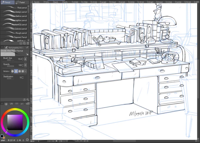Image resolution: width=200 pixels, height=143 pixels.
Task: Expand the color palette tabs dropdown
Action: click(28, 104)
